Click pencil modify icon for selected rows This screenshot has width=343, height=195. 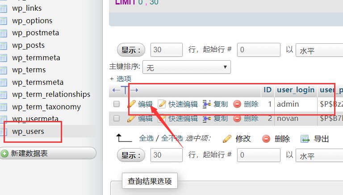click(227, 139)
